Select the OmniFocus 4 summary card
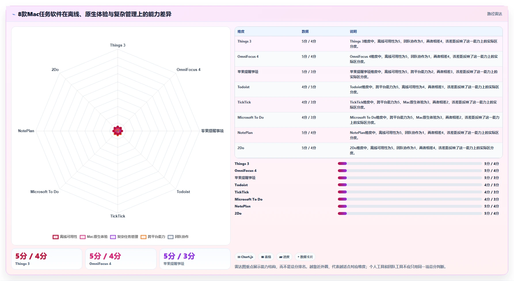The image size is (514, 281). point(121,259)
